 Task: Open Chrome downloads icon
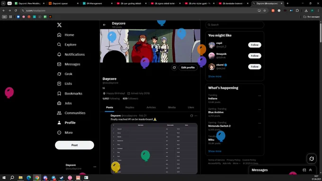click(x=306, y=10)
